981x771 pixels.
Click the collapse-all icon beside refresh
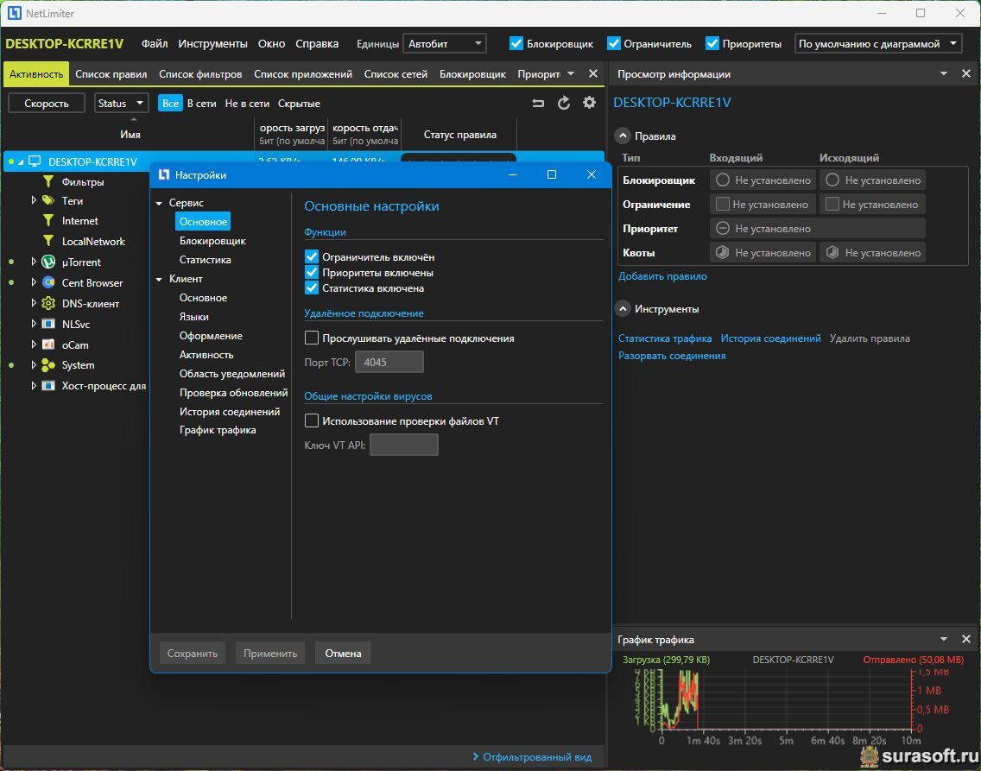point(538,104)
